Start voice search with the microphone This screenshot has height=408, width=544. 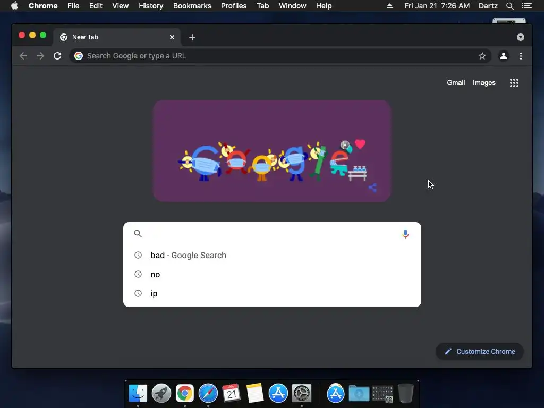405,234
